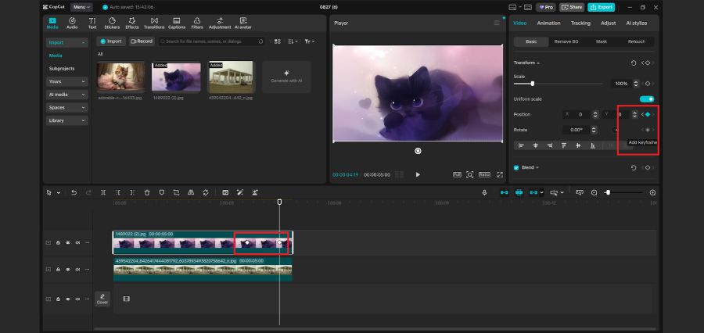This screenshot has width=704, height=333.
Task: Click the delete icon in timeline toolbar
Action: pos(147,192)
